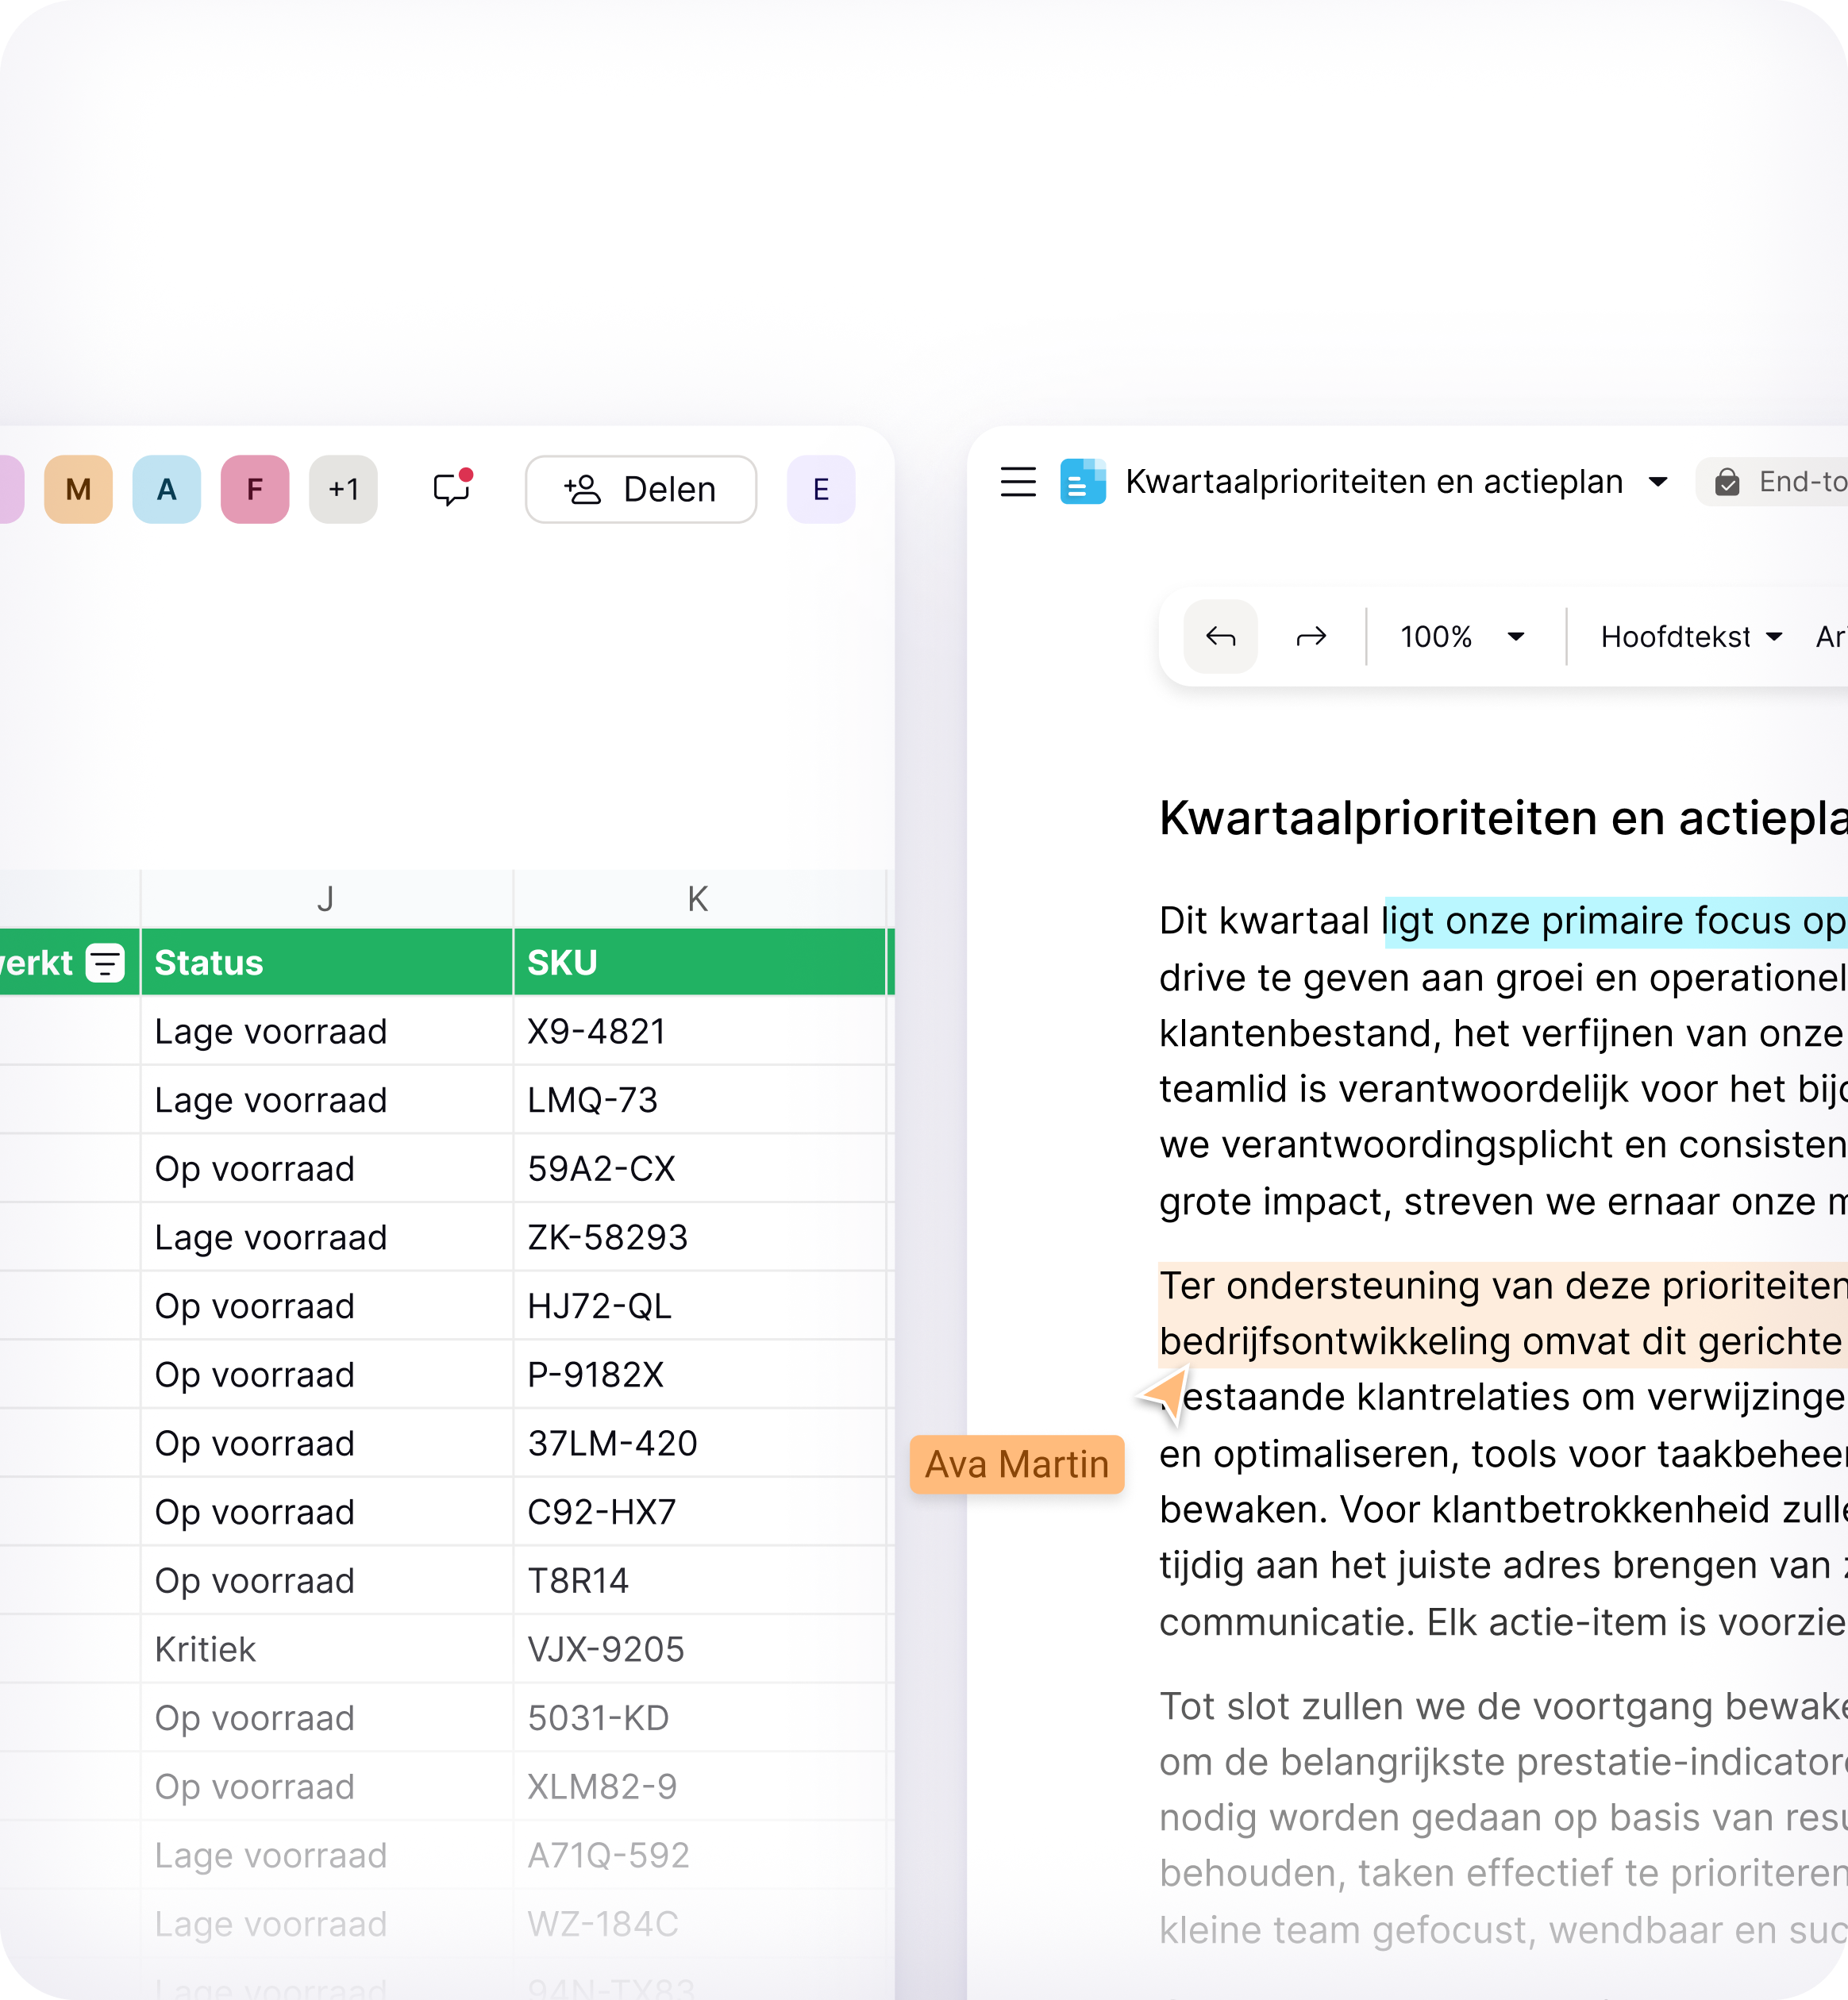Expand the document title dropdown arrow
This screenshot has width=1848, height=2000.
[x=1658, y=482]
